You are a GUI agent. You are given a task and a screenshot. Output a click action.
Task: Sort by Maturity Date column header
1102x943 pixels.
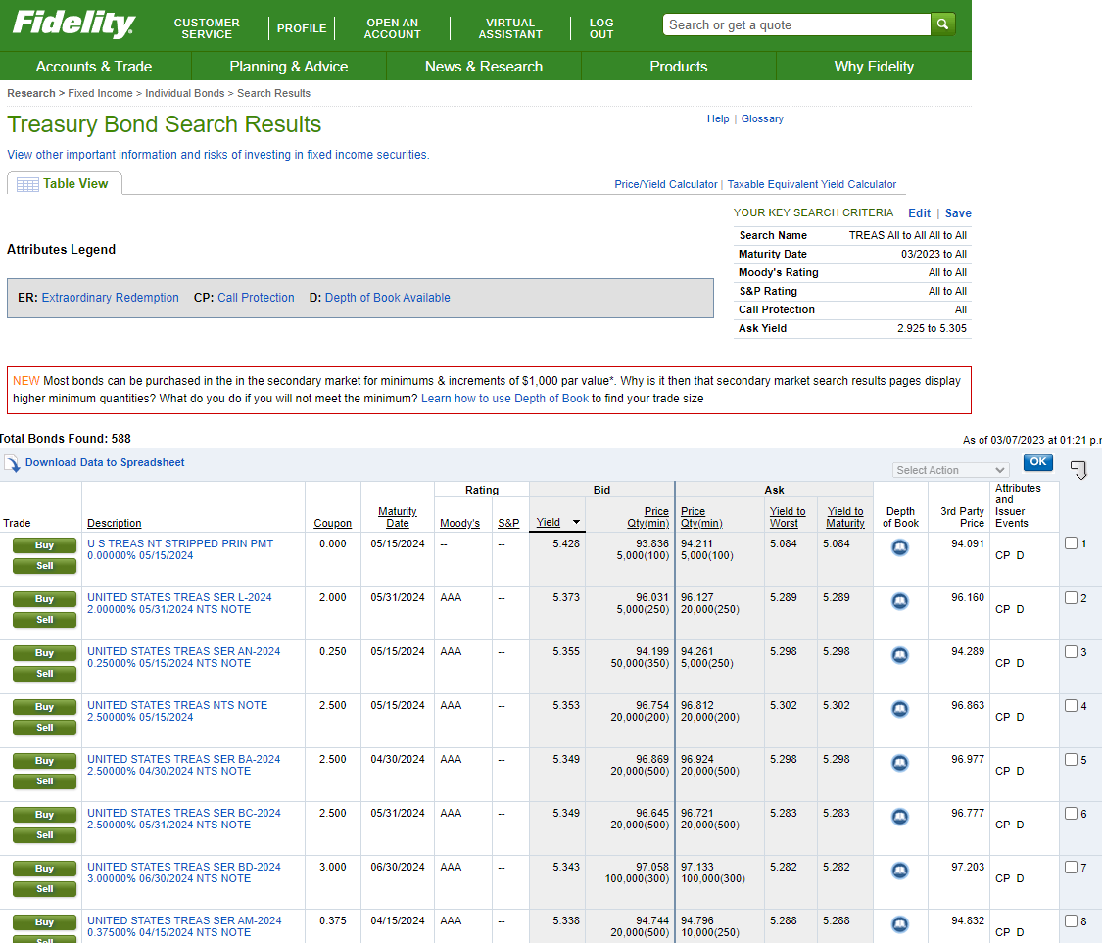397,517
